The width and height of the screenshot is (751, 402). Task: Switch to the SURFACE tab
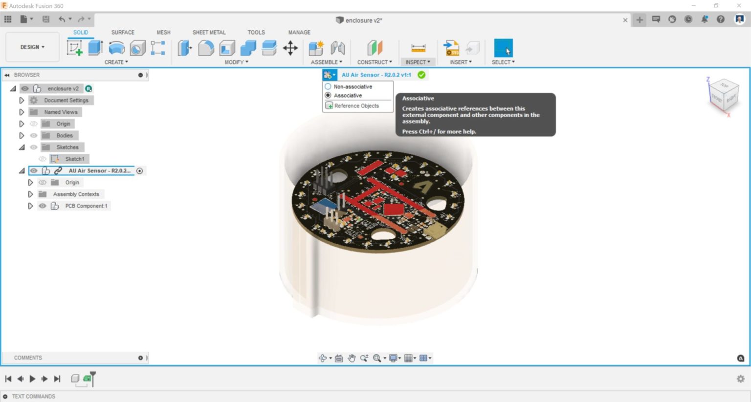tap(122, 32)
